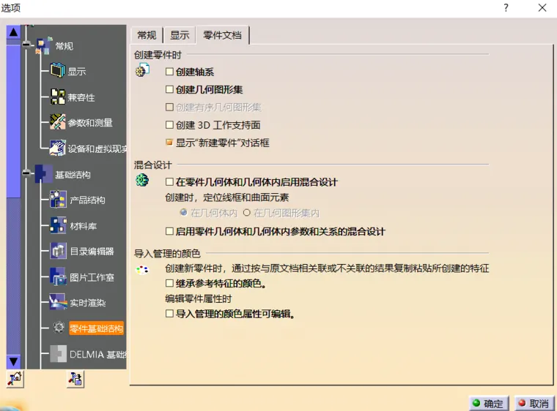
Task: Click the icon under the tree's scroll-down arrow
Action: point(15,379)
